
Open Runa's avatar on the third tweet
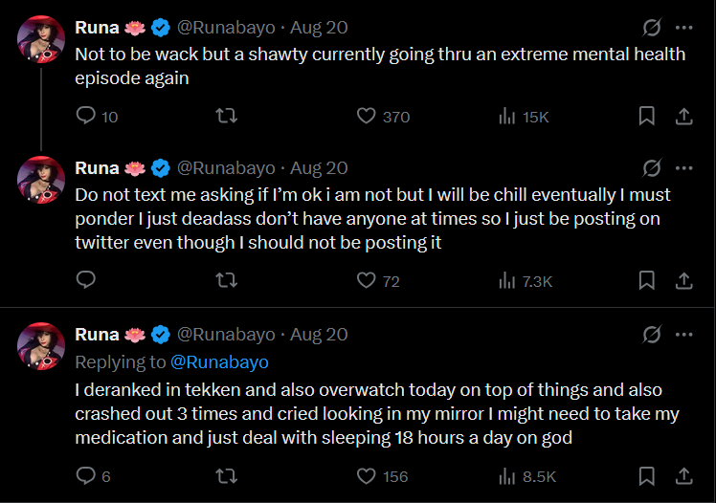(x=41, y=346)
